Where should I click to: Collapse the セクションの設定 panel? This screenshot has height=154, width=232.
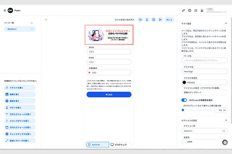[x=225, y=121]
